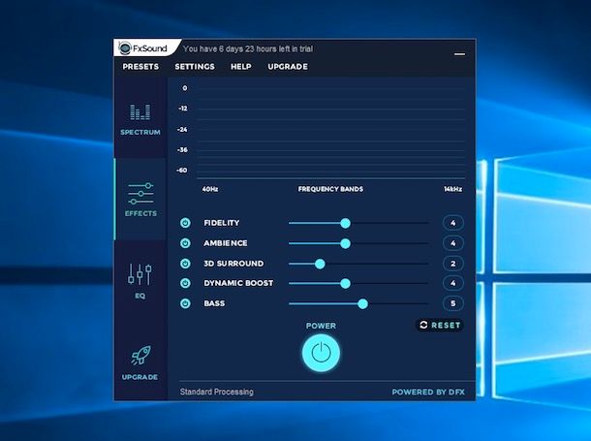Click the trial time remaining message
This screenshot has height=441, width=591.
(x=248, y=48)
